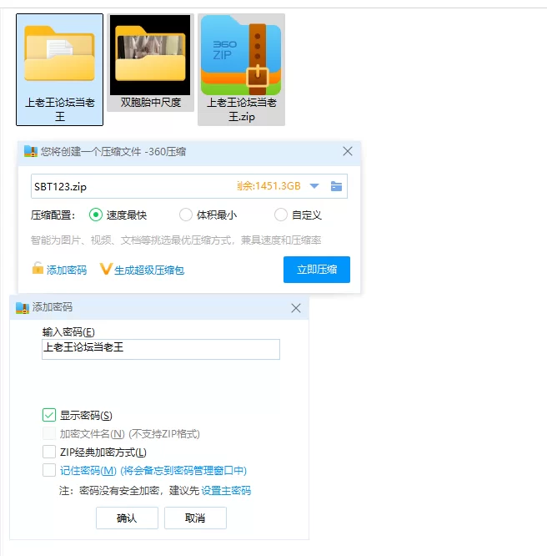Uncheck the 显示密码(S) checkbox

click(49, 415)
